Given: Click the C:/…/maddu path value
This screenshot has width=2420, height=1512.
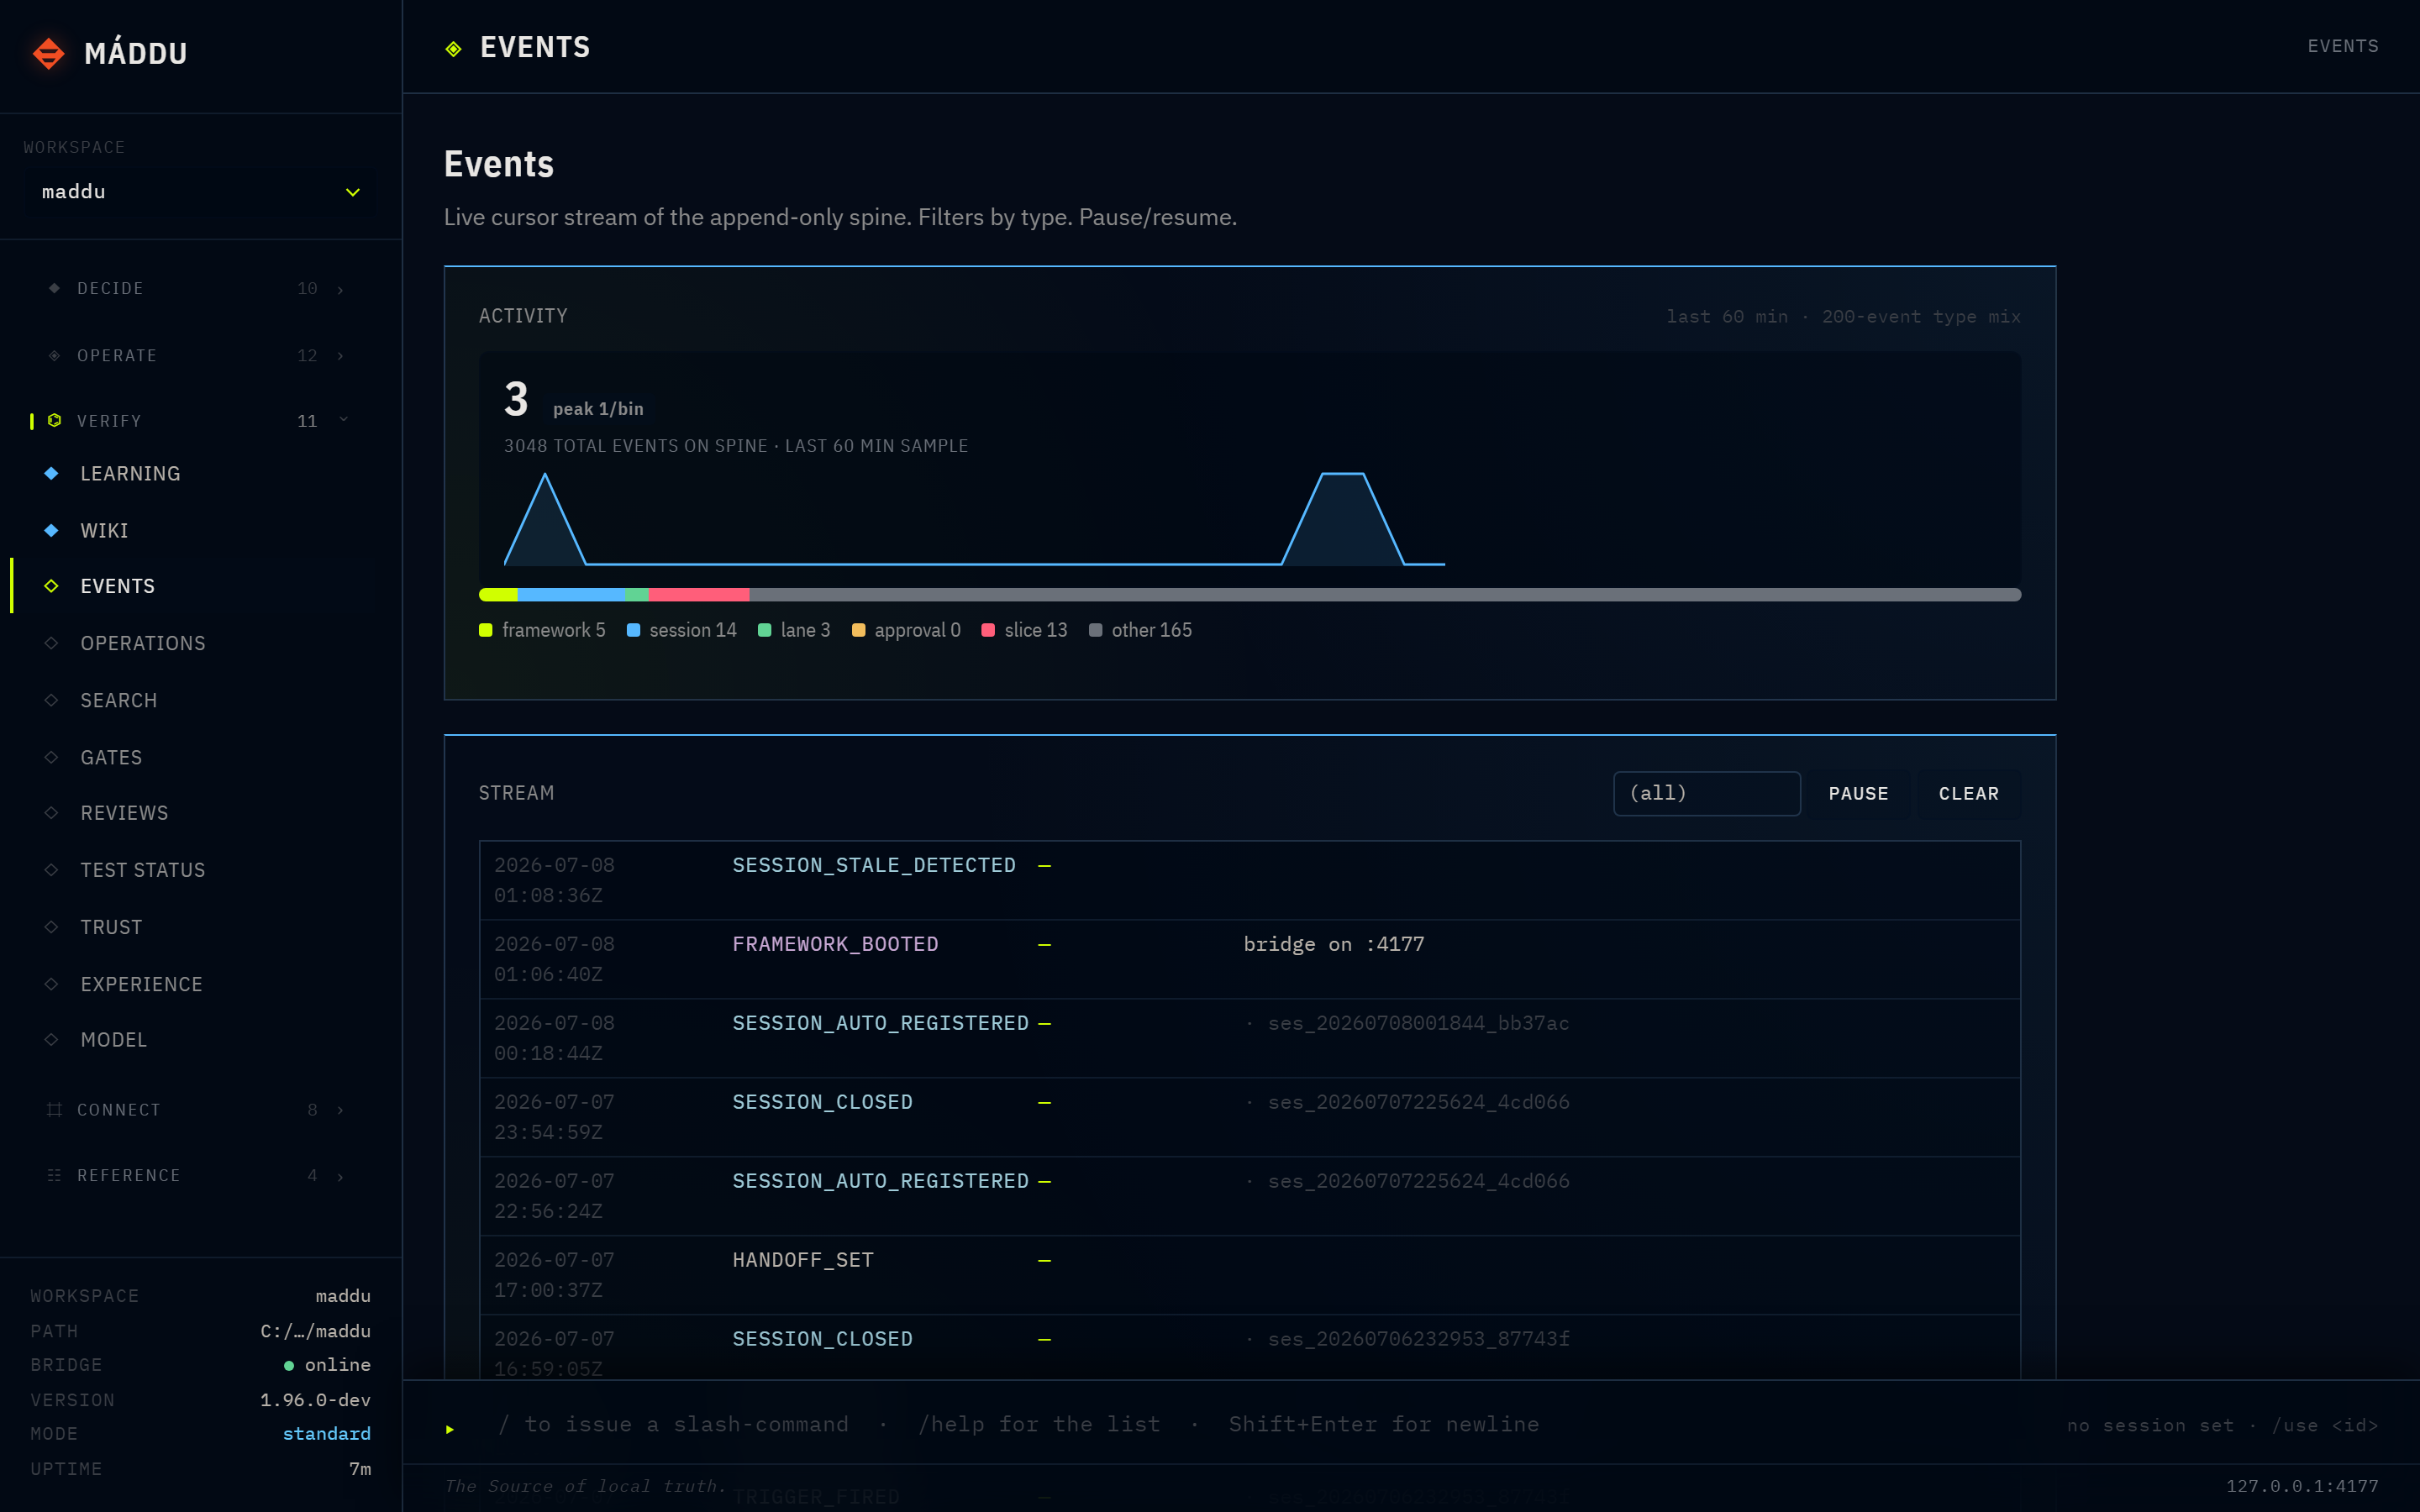Looking at the screenshot, I should [x=315, y=1331].
